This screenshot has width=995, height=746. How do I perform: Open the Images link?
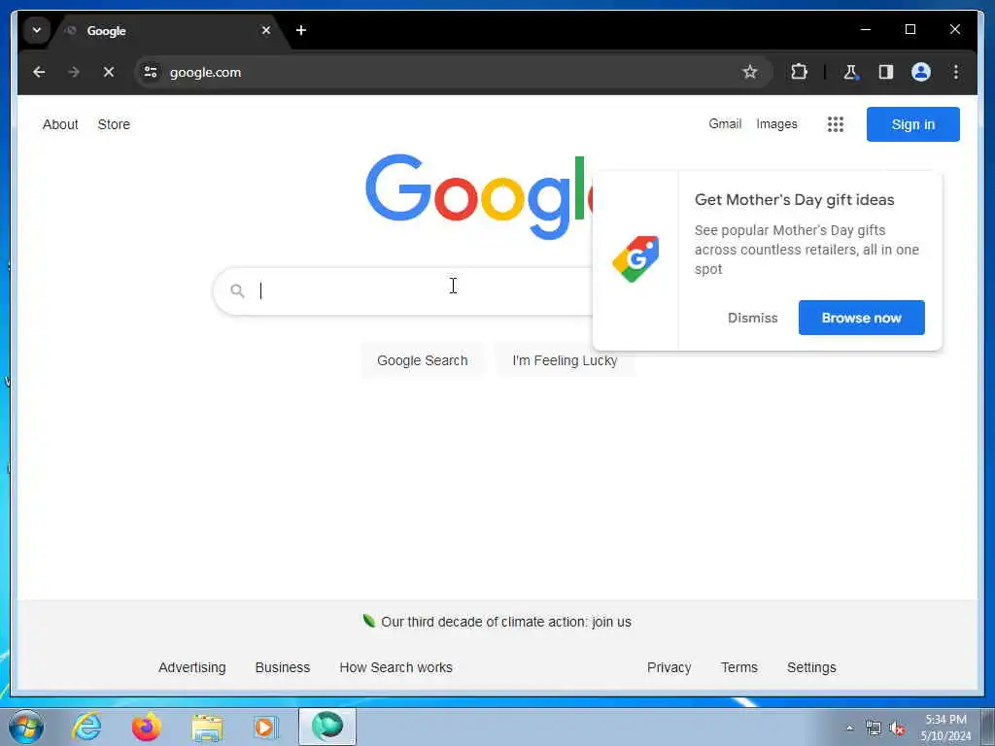tap(776, 124)
